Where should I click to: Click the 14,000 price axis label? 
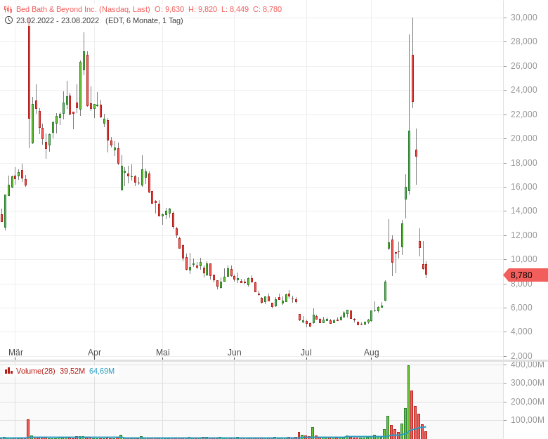click(524, 211)
